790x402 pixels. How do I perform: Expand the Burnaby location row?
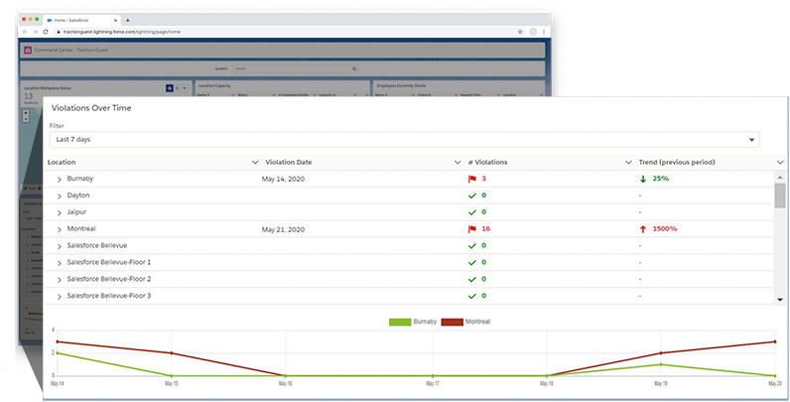coord(59,180)
